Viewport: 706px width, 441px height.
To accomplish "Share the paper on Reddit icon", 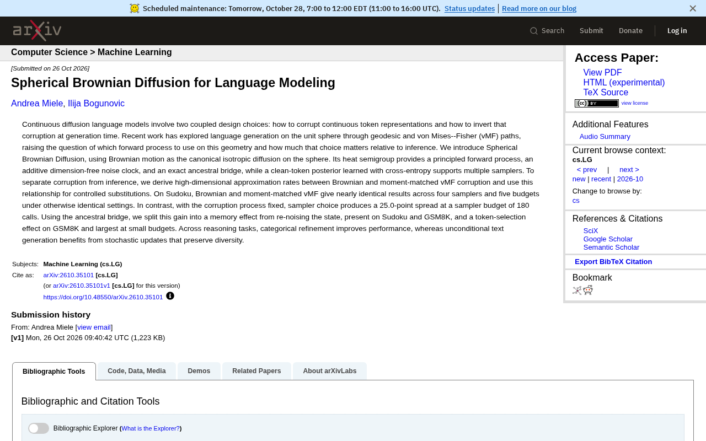I will click(588, 291).
